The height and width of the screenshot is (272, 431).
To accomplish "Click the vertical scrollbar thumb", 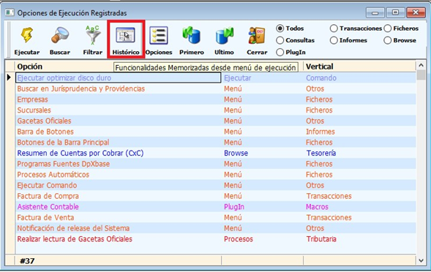I will [x=421, y=75].
